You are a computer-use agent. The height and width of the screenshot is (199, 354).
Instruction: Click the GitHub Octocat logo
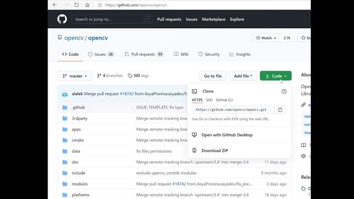tap(62, 19)
